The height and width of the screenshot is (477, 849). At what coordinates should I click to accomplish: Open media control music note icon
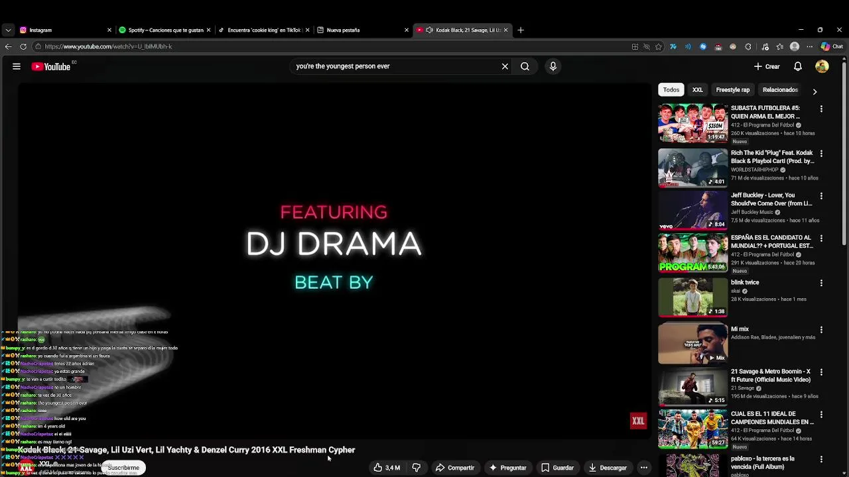(x=765, y=46)
